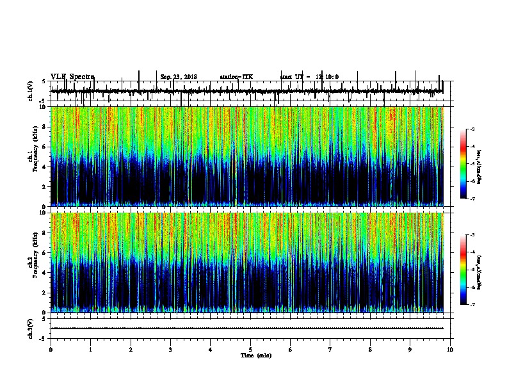Click the "2" kHz tick on ch.2 spectrogram
This screenshot has width=507, height=392.
[45, 293]
